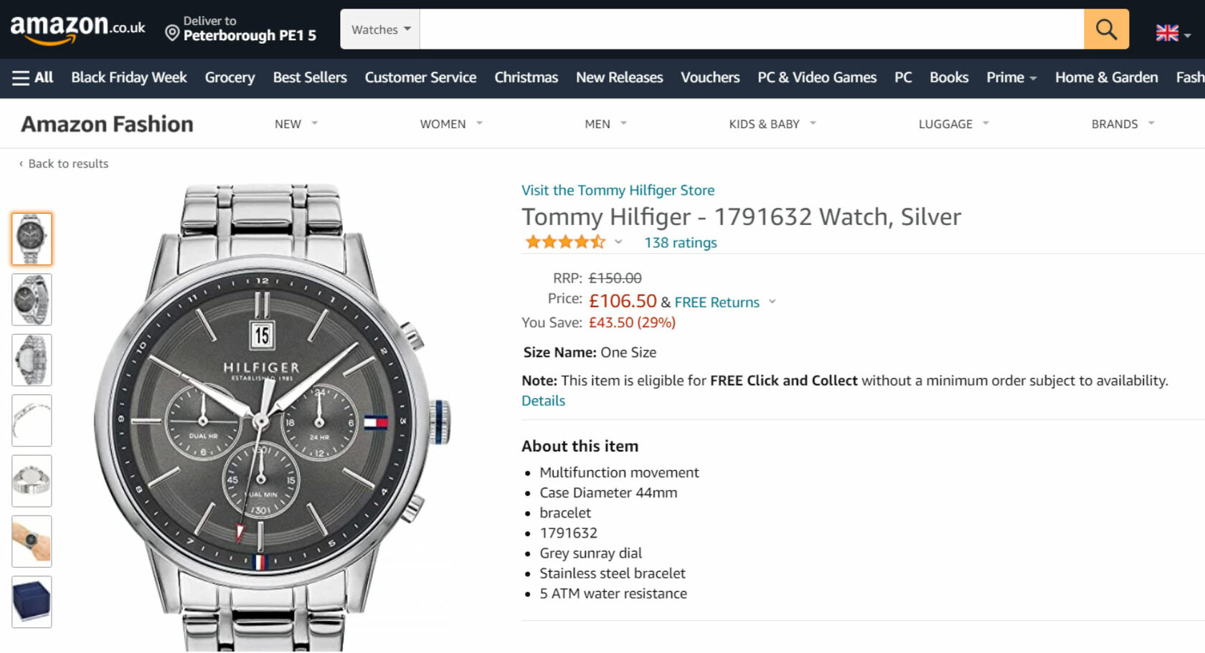Image resolution: width=1205 pixels, height=653 pixels.
Task: Click into the search text field
Action: [751, 29]
